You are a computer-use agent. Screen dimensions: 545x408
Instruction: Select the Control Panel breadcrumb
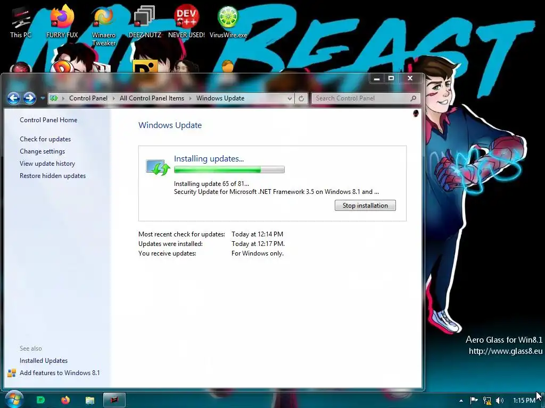88,98
